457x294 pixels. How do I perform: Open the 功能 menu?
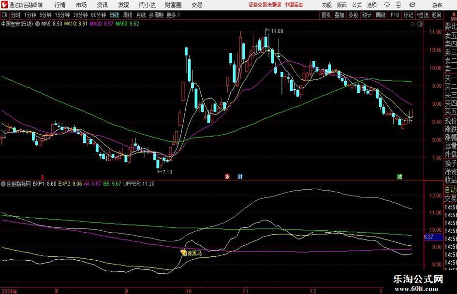[x=327, y=5]
